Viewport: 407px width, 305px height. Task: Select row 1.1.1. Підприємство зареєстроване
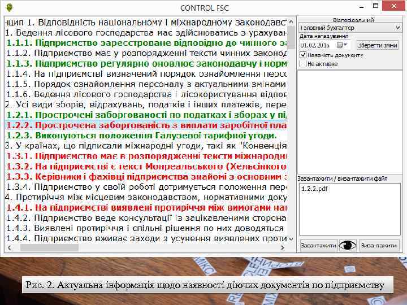point(146,43)
